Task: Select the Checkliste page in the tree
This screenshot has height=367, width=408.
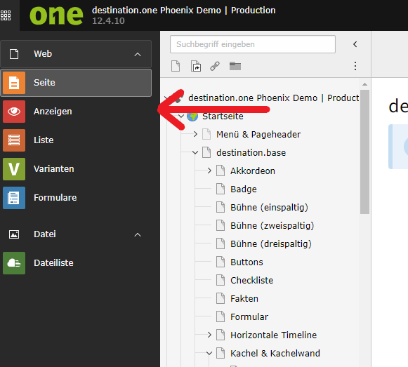Action: pos(251,281)
